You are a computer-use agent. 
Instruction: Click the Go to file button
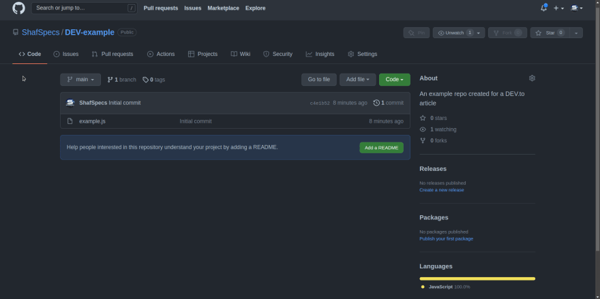[x=319, y=80]
